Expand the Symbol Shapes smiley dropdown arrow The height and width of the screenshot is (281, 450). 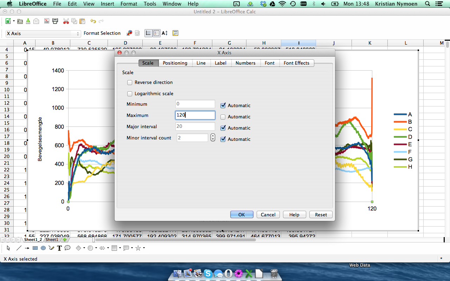click(x=96, y=248)
